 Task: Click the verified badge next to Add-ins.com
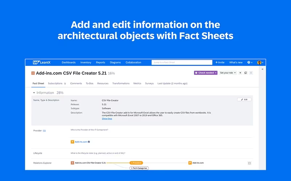89,142
